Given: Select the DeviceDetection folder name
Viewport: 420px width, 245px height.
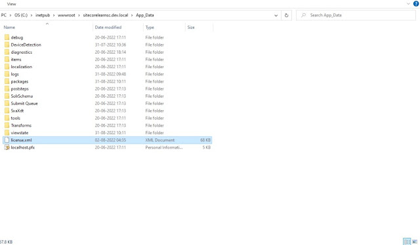Looking at the screenshot, I should click(x=26, y=45).
